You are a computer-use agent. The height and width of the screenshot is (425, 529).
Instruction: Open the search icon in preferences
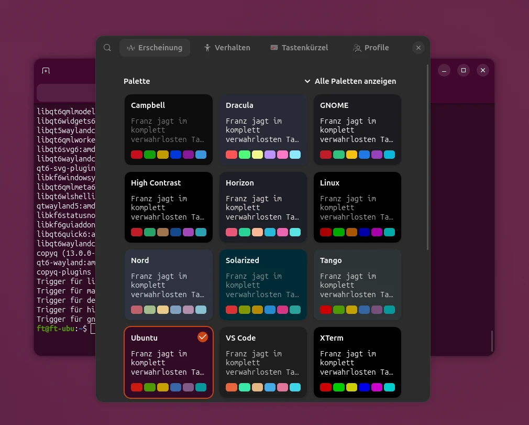(x=107, y=48)
